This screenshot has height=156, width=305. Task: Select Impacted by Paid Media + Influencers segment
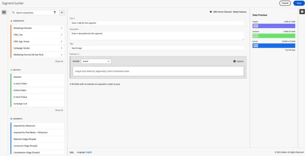[x=38, y=132]
